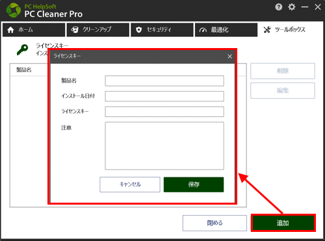Click the キャンセル button in dialog

tap(130, 184)
